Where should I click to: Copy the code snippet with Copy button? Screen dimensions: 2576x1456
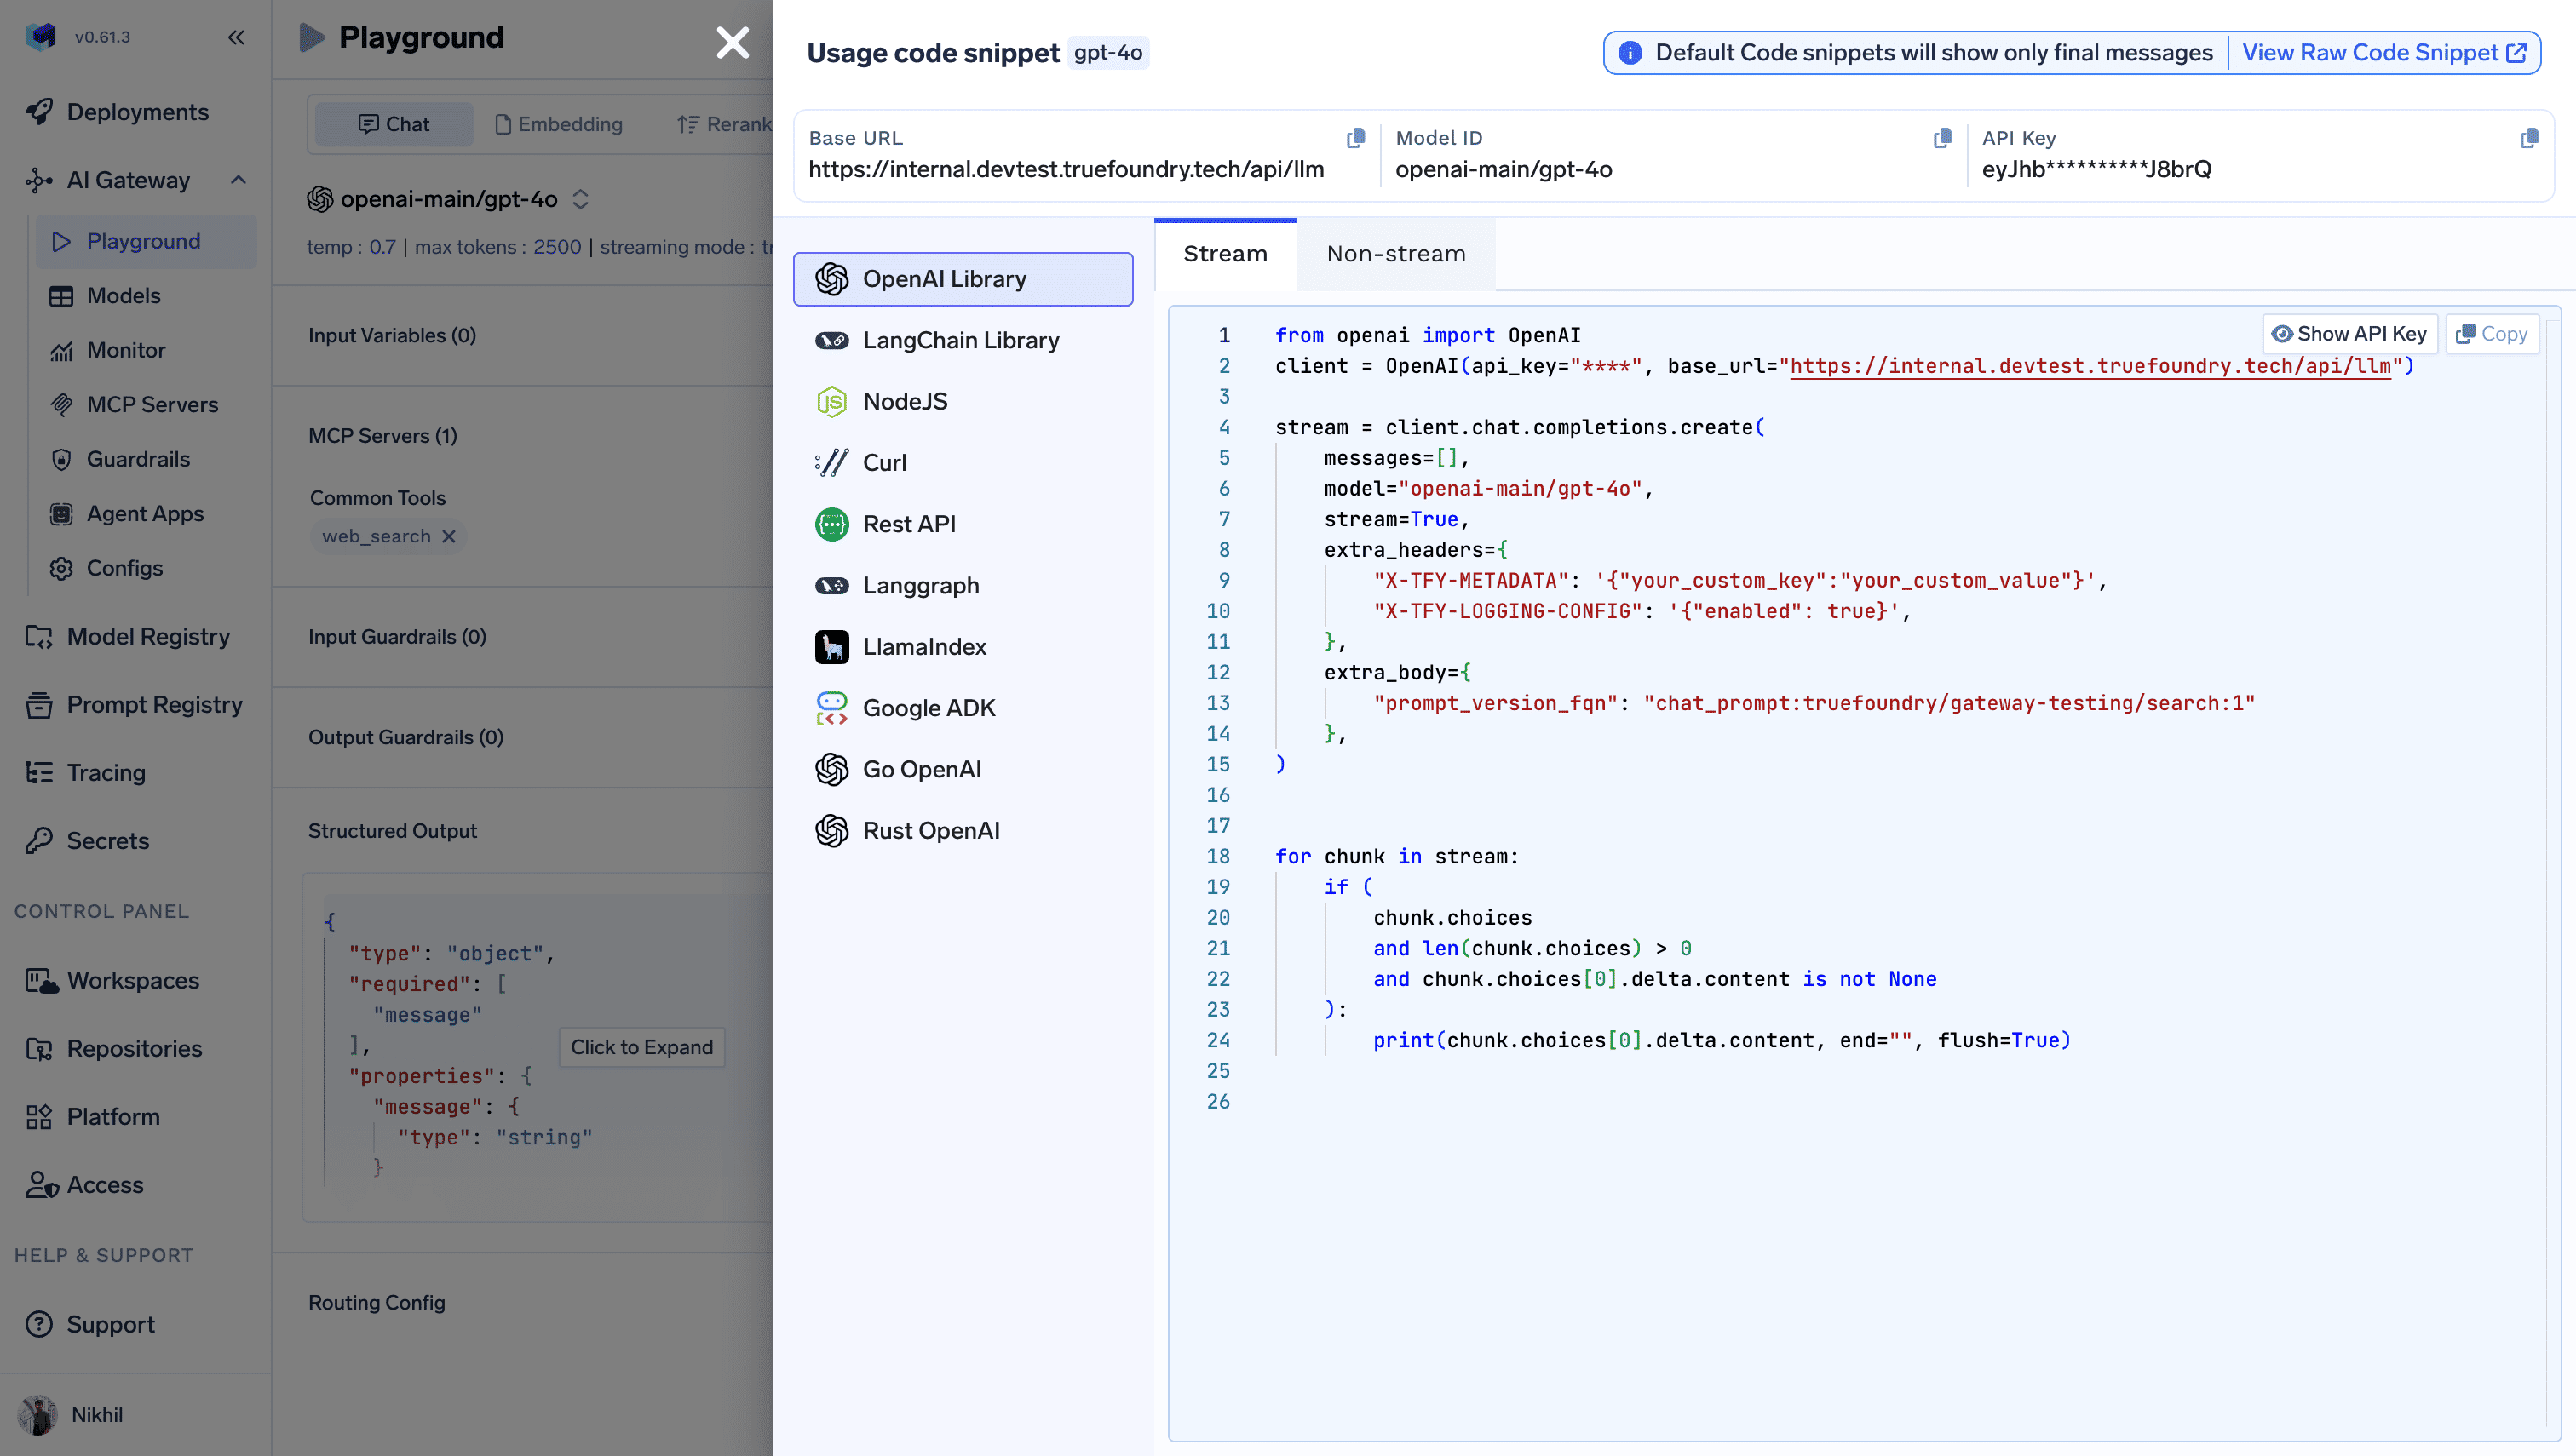[2492, 334]
